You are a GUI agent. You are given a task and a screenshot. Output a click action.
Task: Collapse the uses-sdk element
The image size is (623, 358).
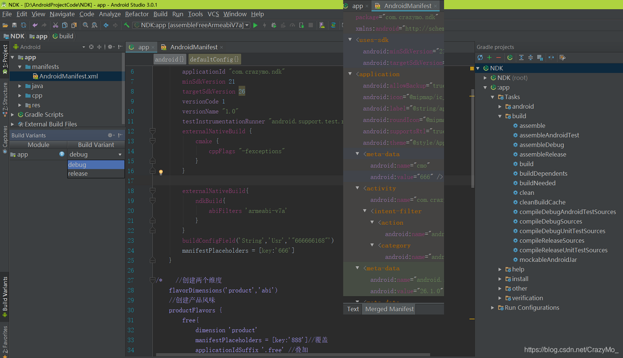point(350,40)
